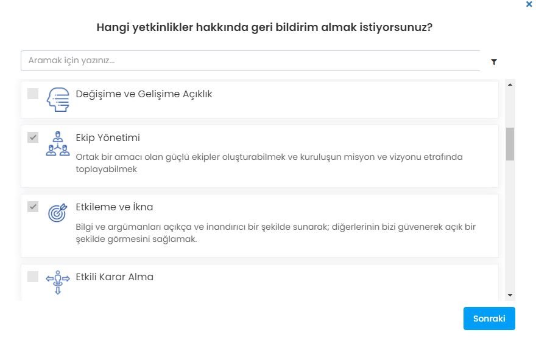Close the dialog with the X icon

coord(528,4)
